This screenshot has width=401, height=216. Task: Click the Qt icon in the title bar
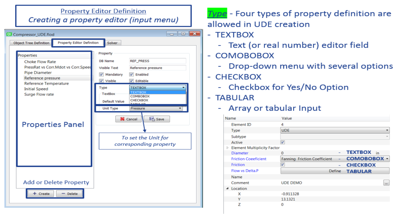pyautogui.click(x=9, y=34)
